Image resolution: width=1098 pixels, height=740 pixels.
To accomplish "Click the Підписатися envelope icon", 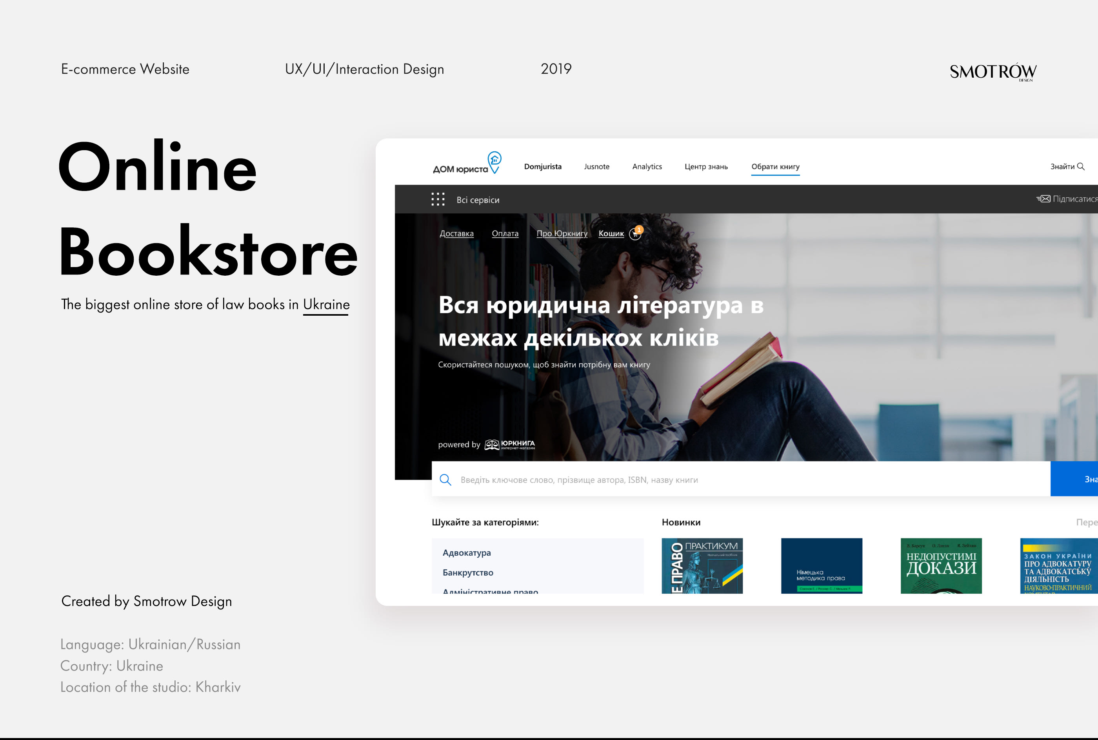I will [1043, 199].
